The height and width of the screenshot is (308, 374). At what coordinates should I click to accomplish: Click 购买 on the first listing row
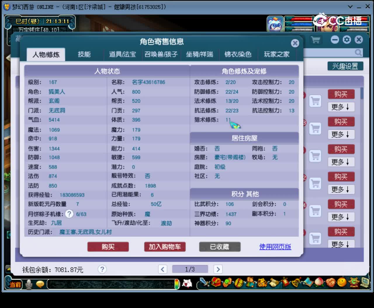pos(341,94)
